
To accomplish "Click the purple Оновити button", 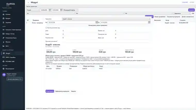I will 191,10.
